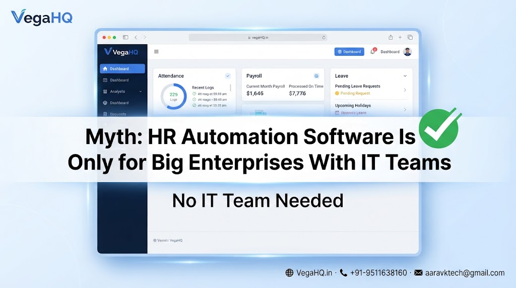
Task: Click the 229 Logs donut chart
Action: (173, 96)
